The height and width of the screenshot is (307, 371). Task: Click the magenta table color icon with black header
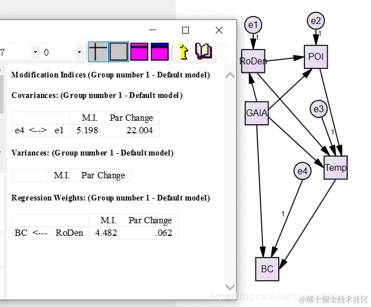[x=139, y=52]
